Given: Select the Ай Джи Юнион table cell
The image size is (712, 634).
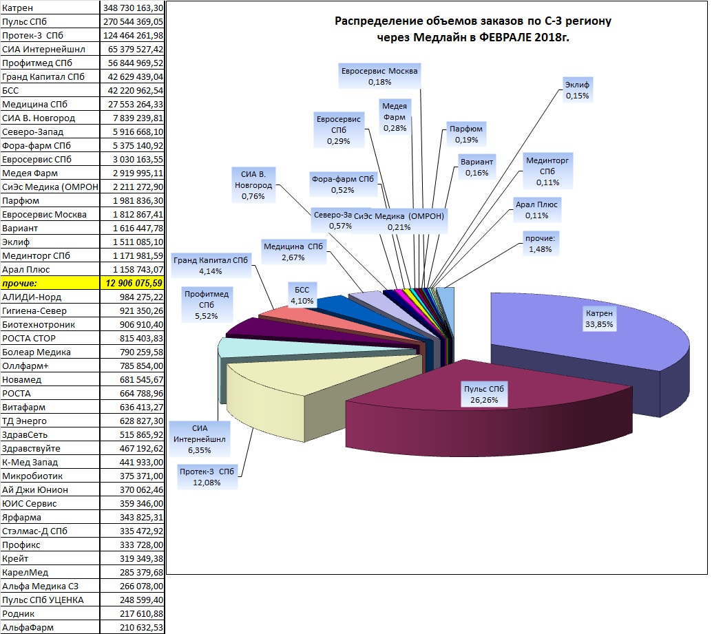Looking at the screenshot, I should [50, 489].
